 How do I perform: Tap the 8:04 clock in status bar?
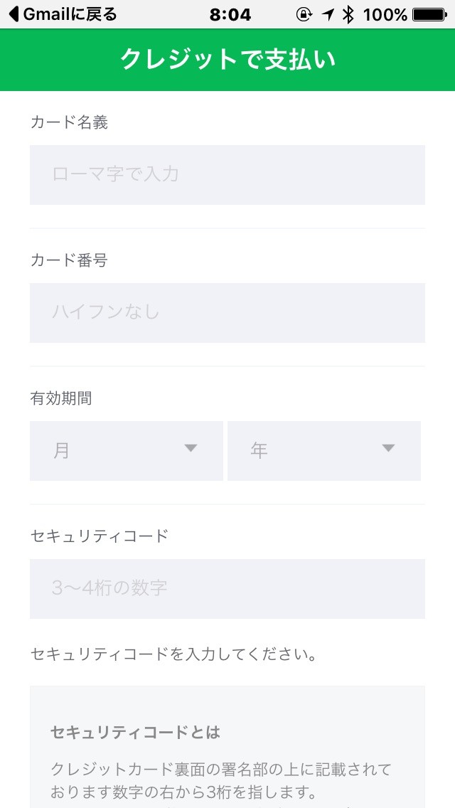230,15
